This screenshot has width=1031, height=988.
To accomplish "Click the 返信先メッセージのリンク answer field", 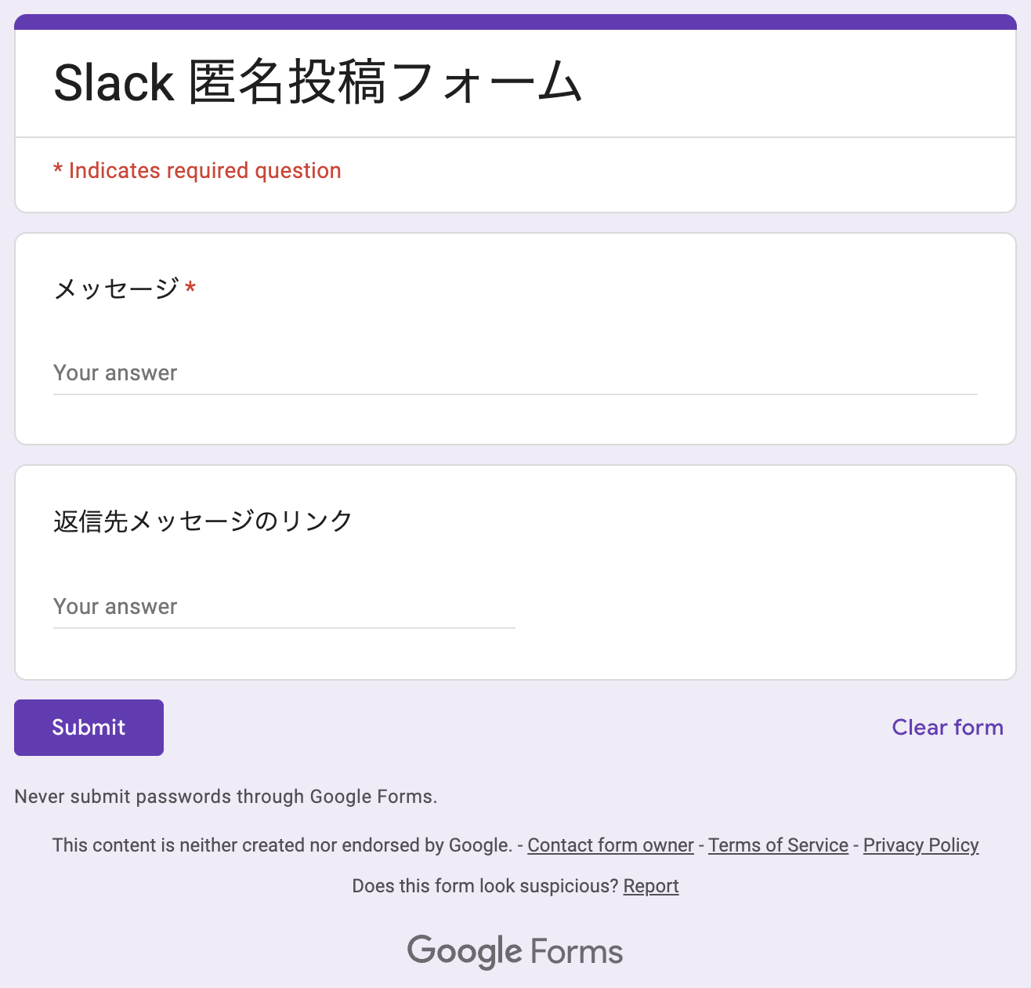I will [x=284, y=608].
